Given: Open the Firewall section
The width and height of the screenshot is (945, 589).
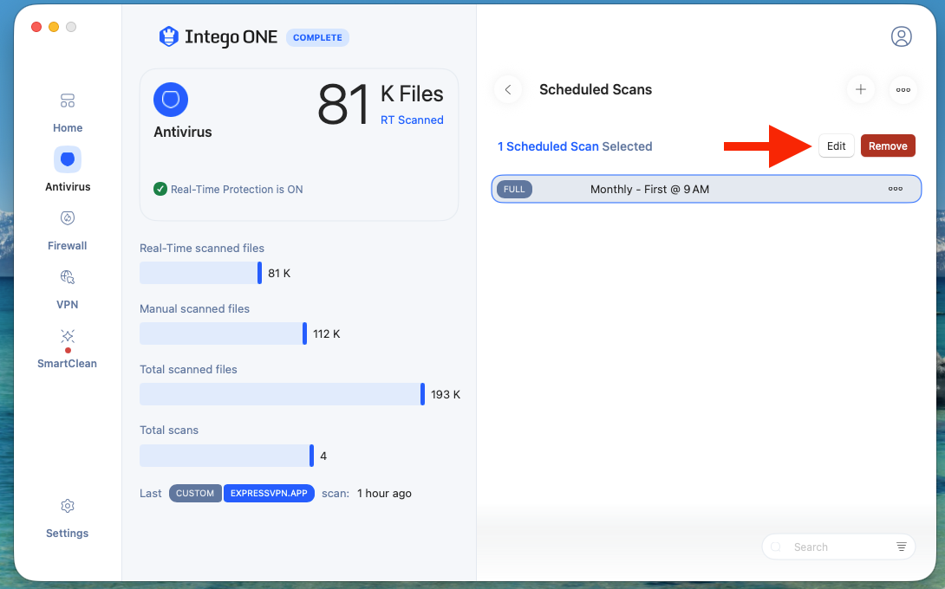Looking at the screenshot, I should (x=68, y=230).
